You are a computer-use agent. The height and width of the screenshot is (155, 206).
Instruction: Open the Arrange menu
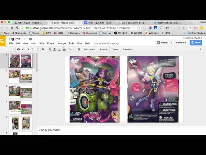(x=61, y=43)
